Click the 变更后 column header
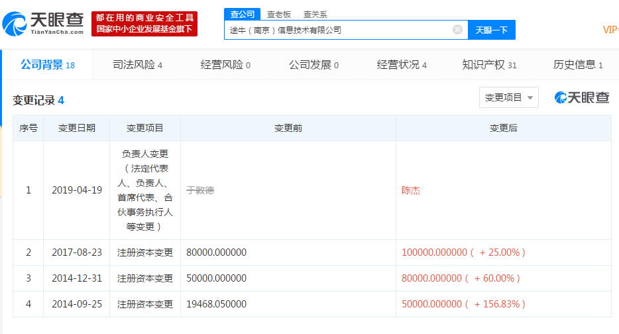The width and height of the screenshot is (619, 334). click(503, 128)
